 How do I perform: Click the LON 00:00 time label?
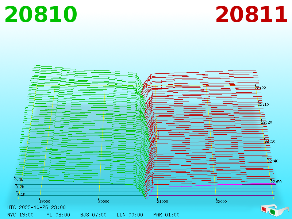click(130, 215)
